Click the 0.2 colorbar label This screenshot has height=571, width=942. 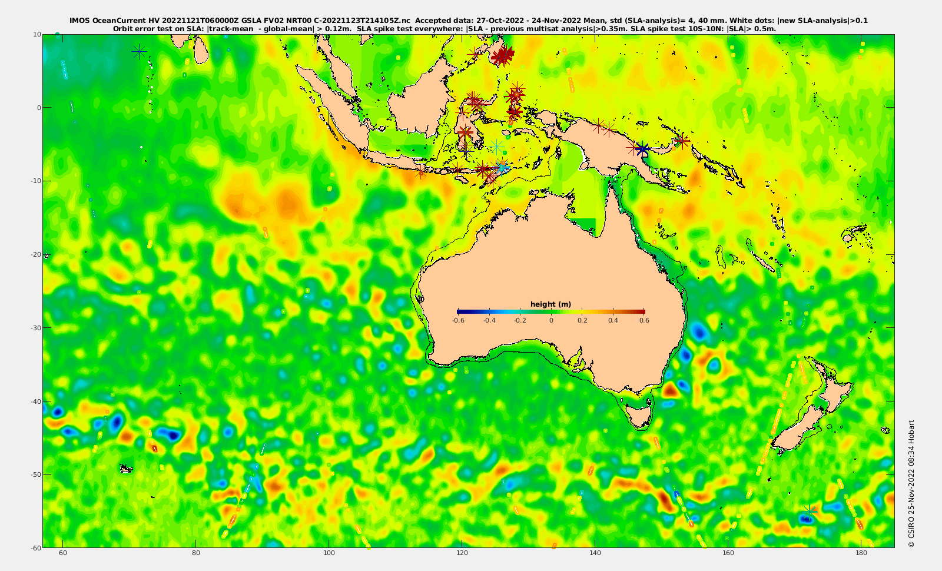[x=582, y=321]
